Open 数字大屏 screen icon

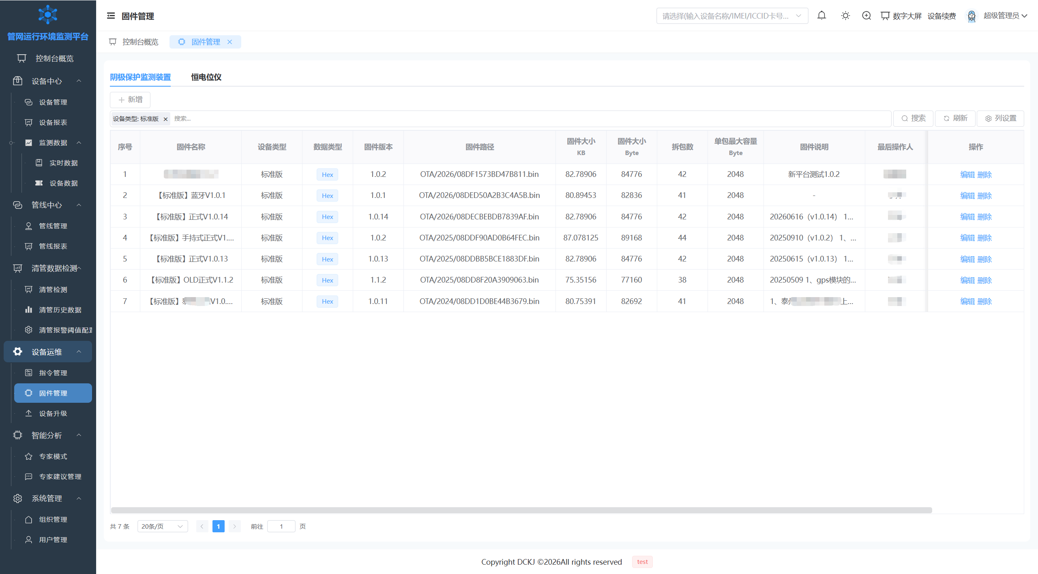pyautogui.click(x=885, y=16)
